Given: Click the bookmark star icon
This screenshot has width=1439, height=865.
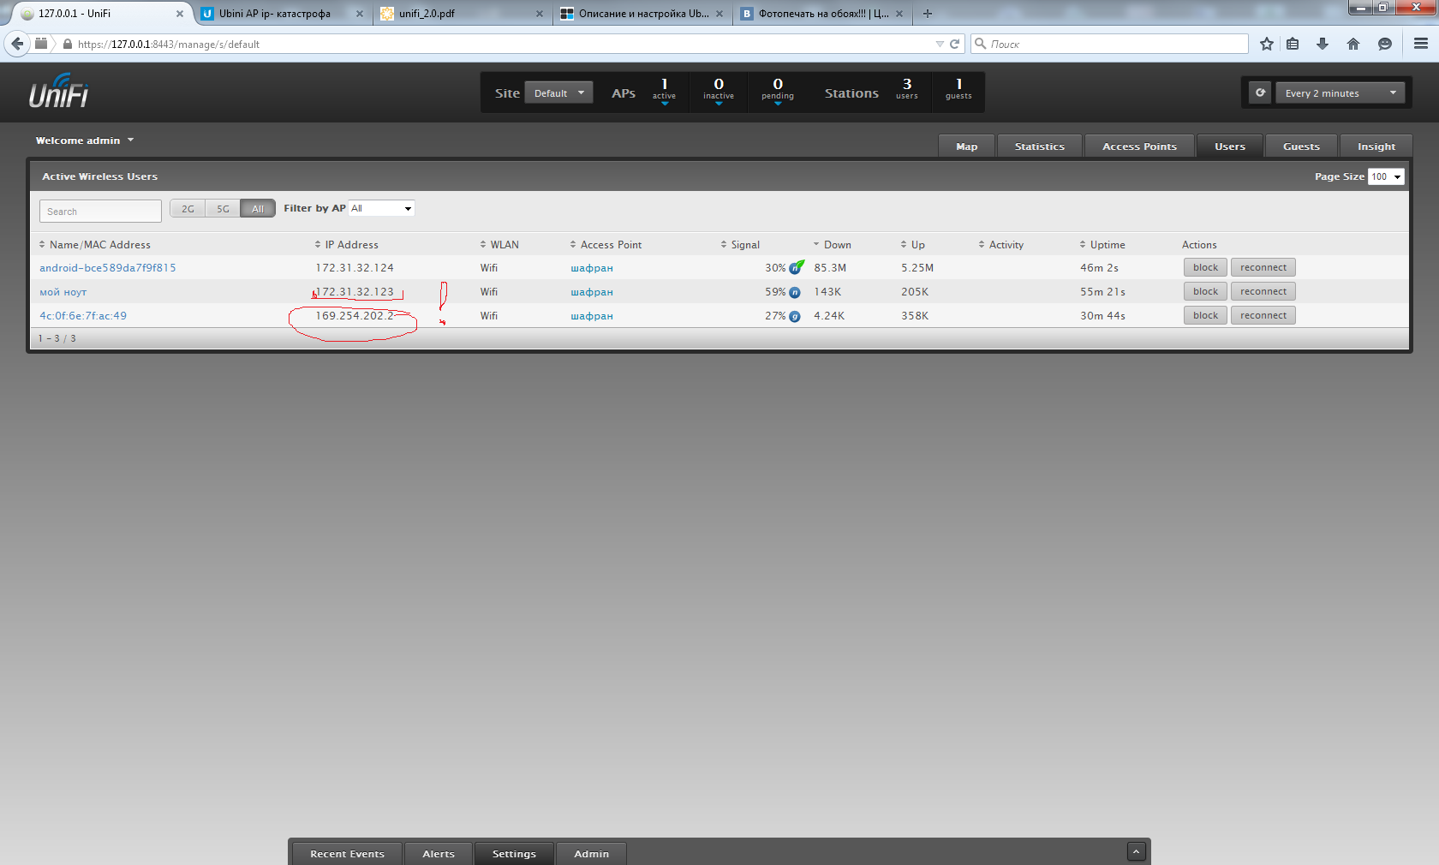Looking at the screenshot, I should pos(1267,44).
